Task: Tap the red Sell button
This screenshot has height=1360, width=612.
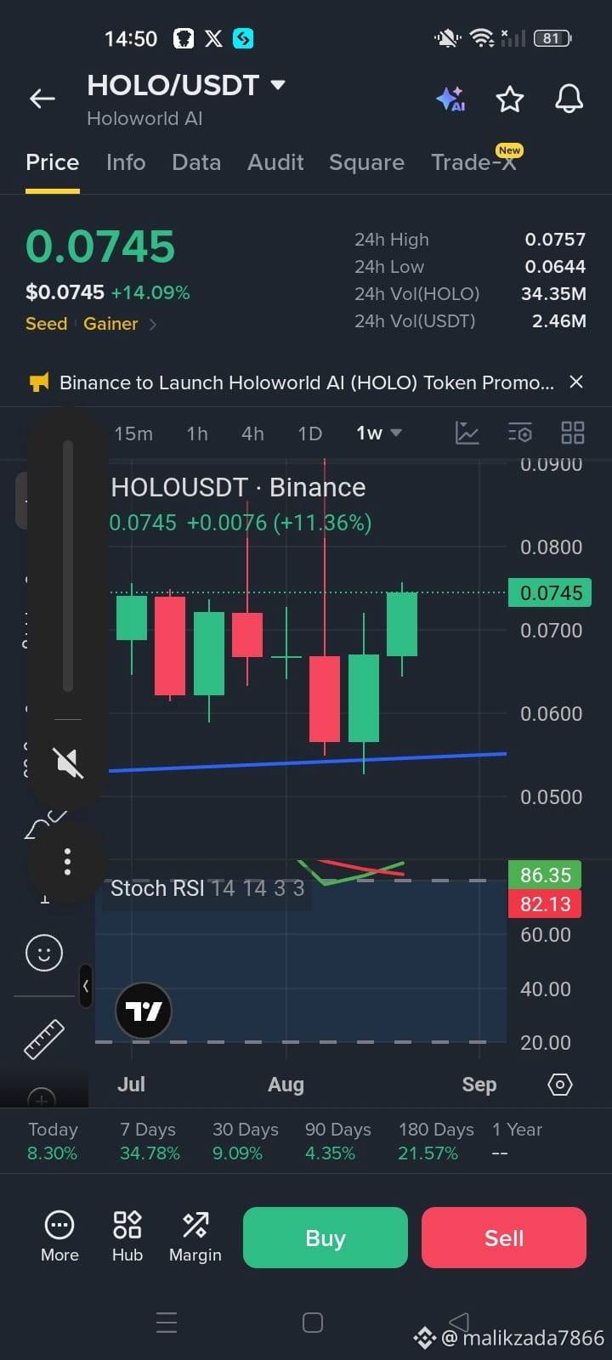Action: (x=504, y=1238)
